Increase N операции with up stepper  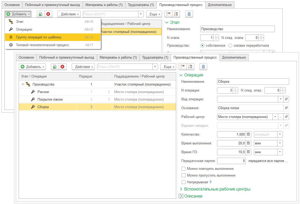235,89
